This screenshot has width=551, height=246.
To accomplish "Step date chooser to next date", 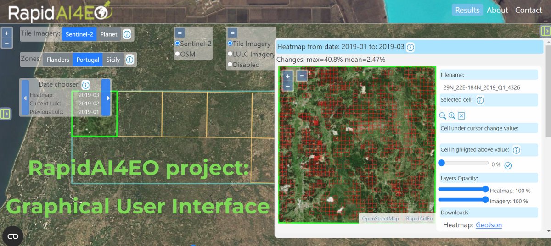I will [106, 98].
